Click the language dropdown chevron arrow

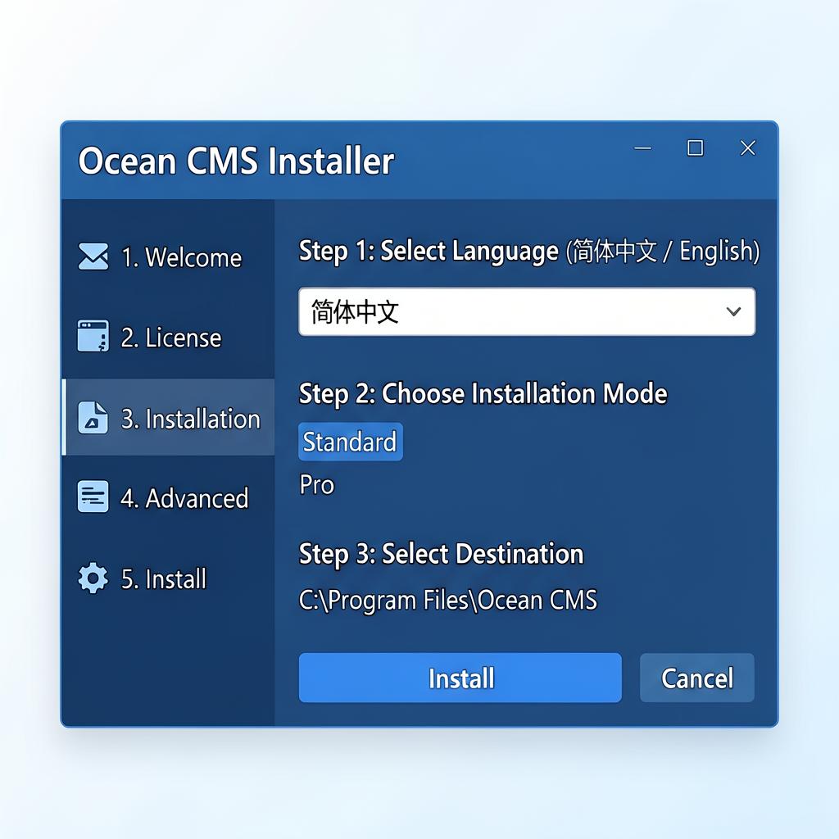tap(733, 311)
